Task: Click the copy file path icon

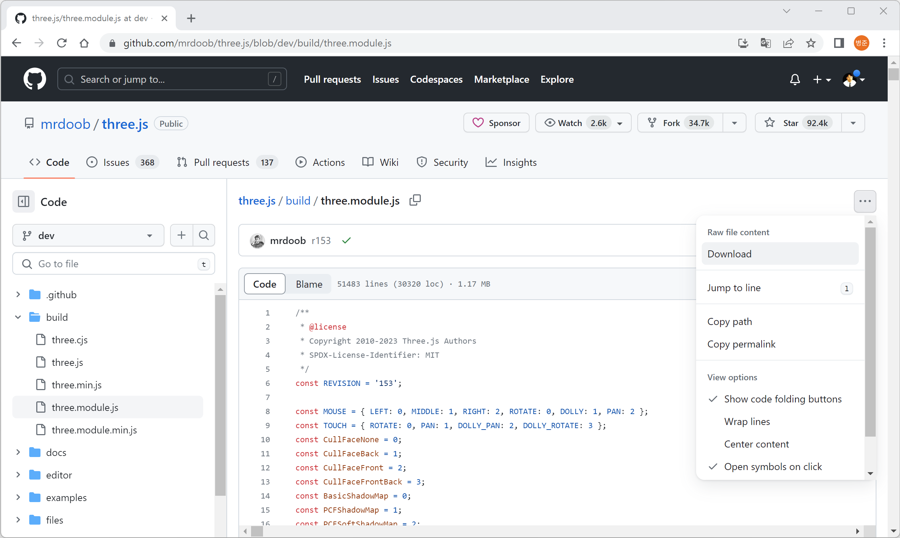Action: (415, 200)
